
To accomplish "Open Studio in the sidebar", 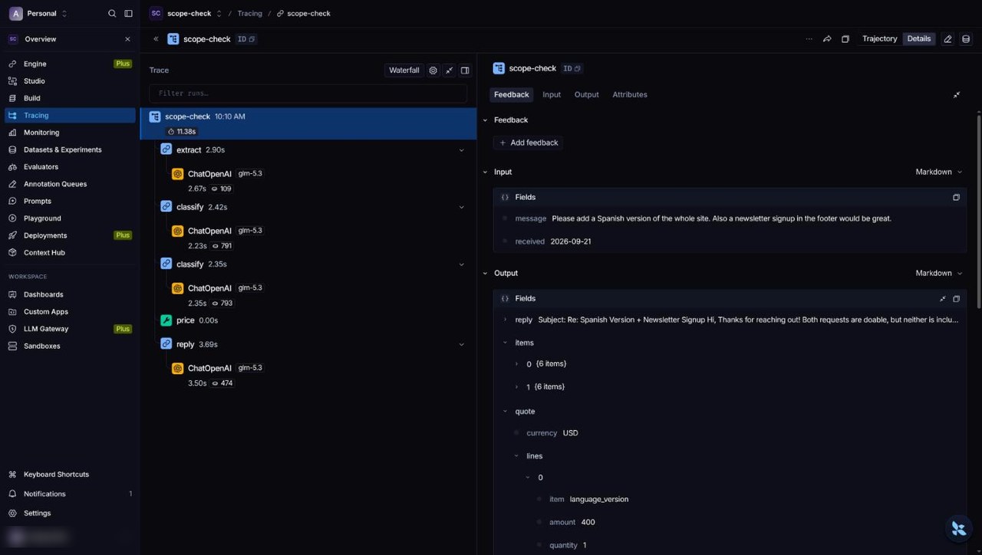I will [70, 81].
